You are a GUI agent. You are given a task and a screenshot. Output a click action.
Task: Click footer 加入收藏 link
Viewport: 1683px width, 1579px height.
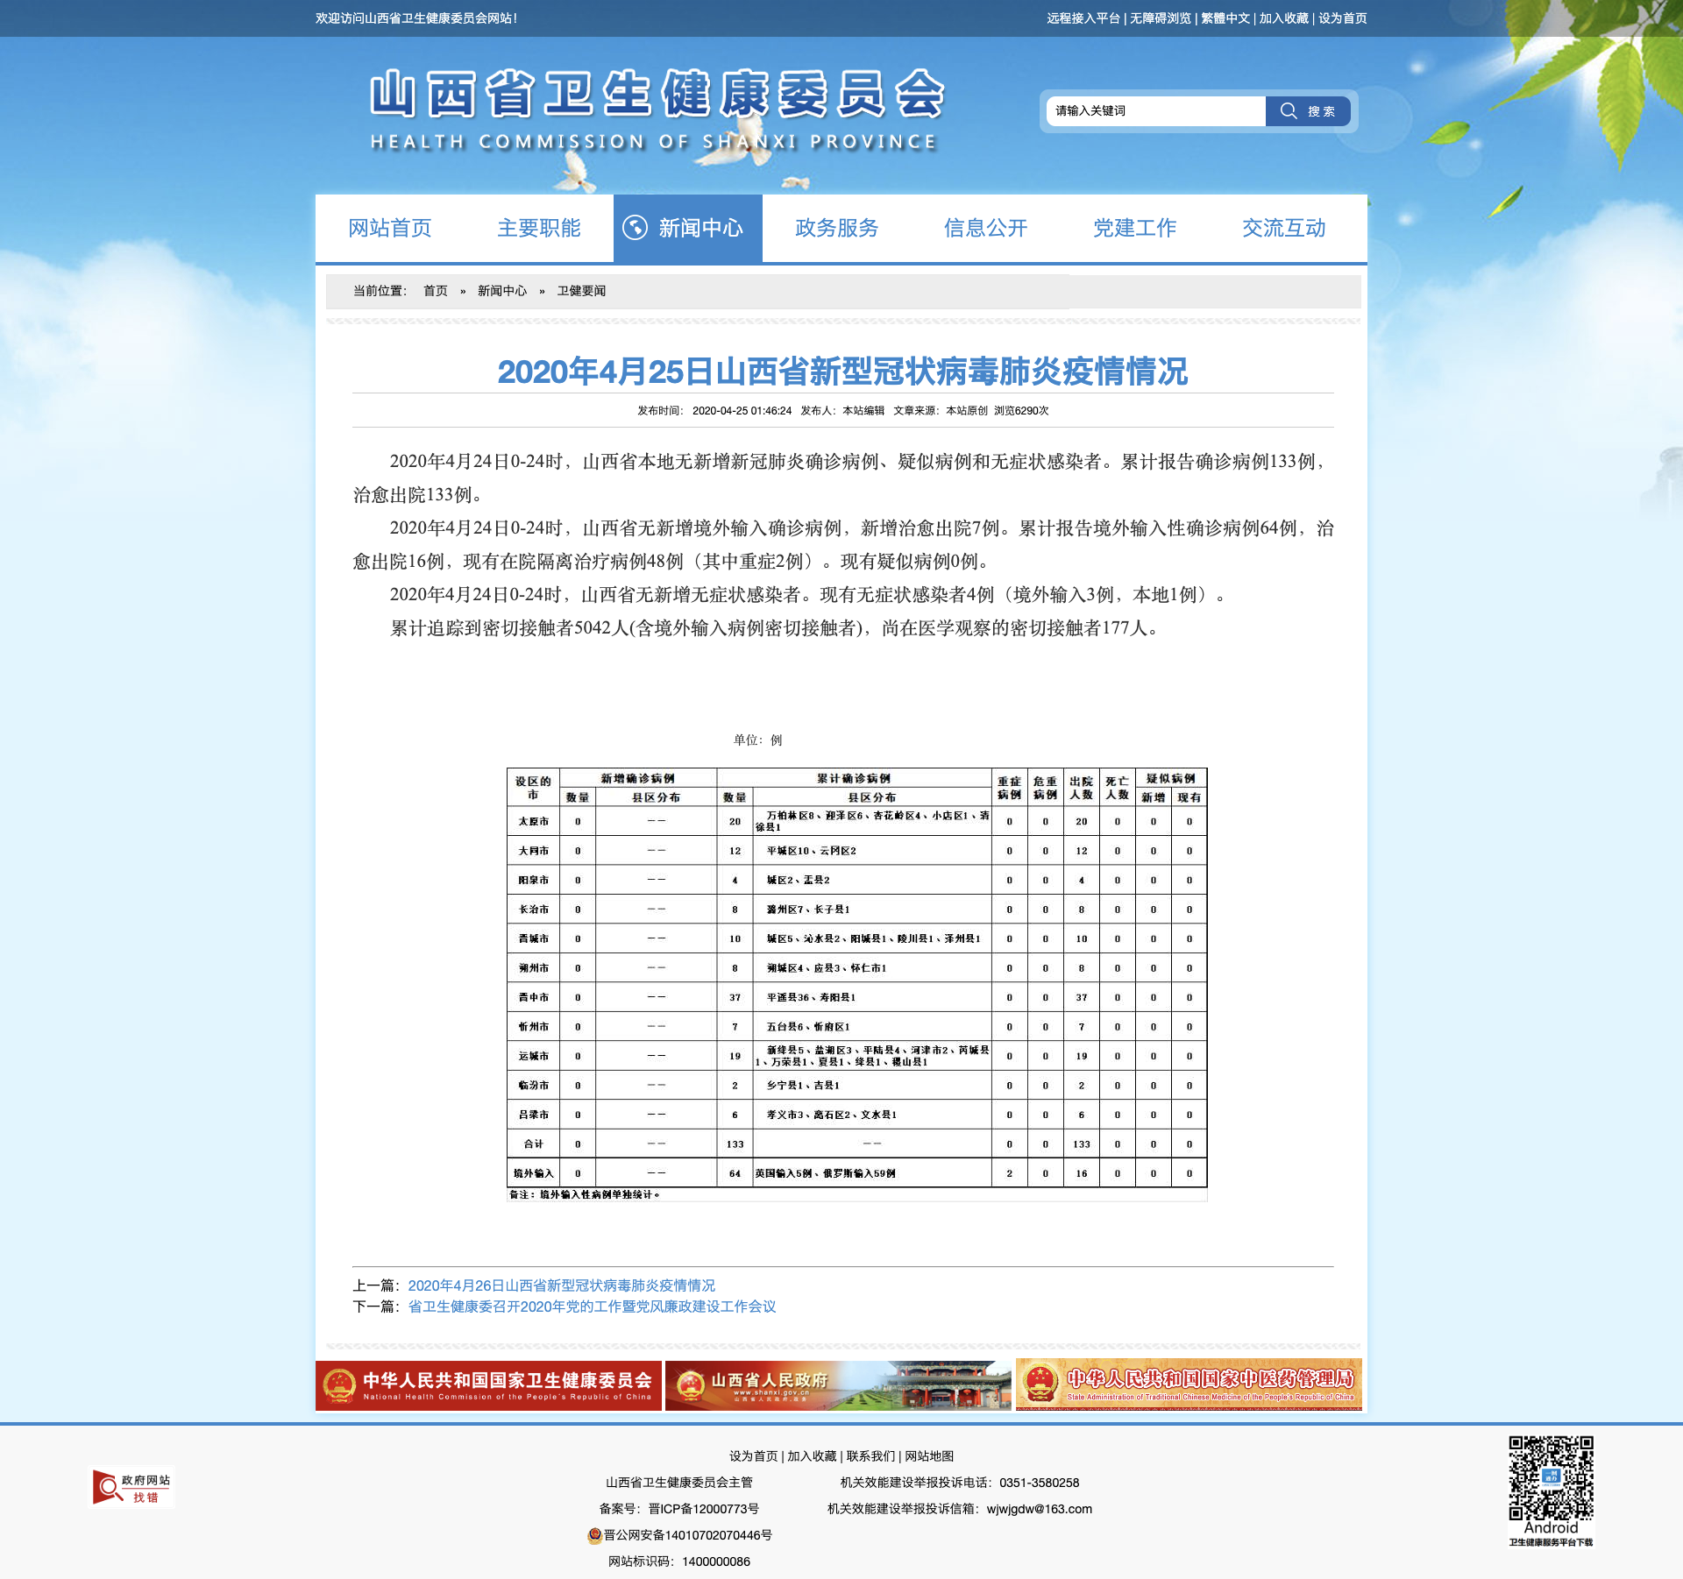pos(812,1456)
